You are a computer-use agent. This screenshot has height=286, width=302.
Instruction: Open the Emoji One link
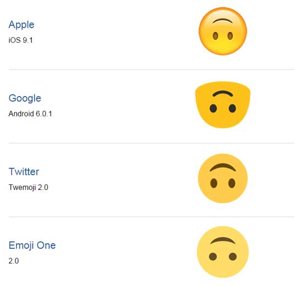[x=32, y=245]
